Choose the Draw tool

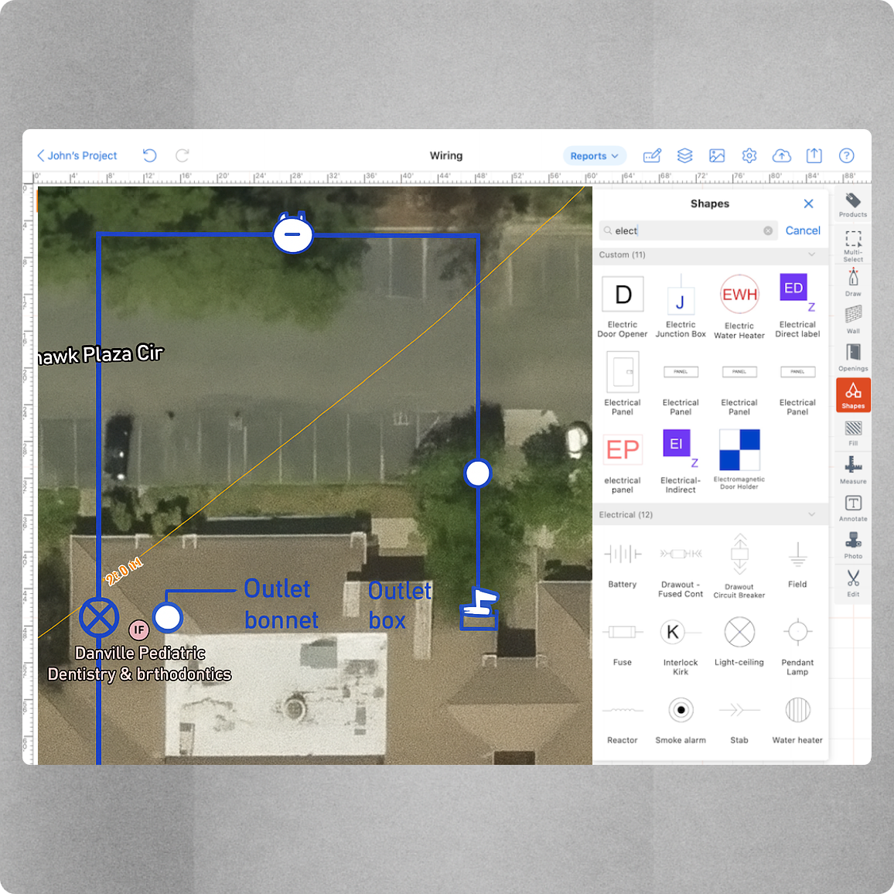852,283
